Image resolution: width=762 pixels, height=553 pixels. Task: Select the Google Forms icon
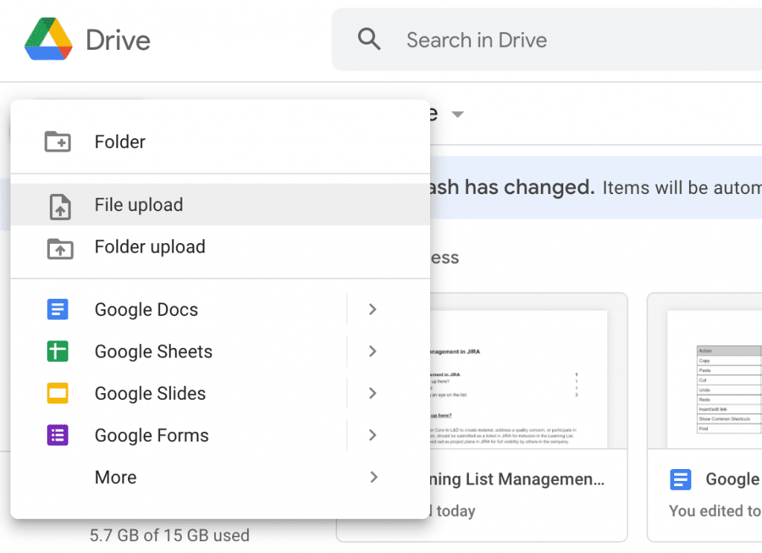58,436
